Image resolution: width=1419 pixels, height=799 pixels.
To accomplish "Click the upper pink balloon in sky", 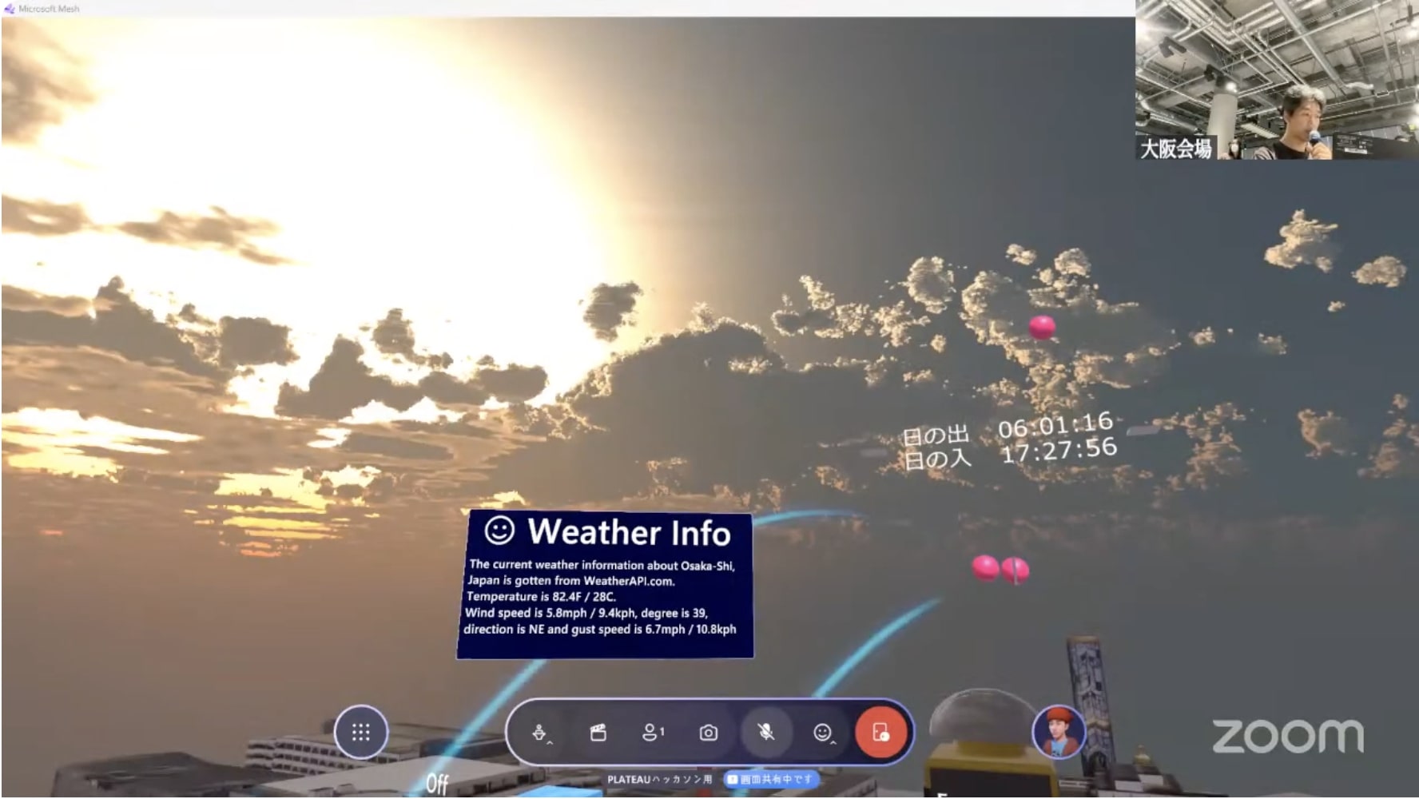I will 1042,328.
